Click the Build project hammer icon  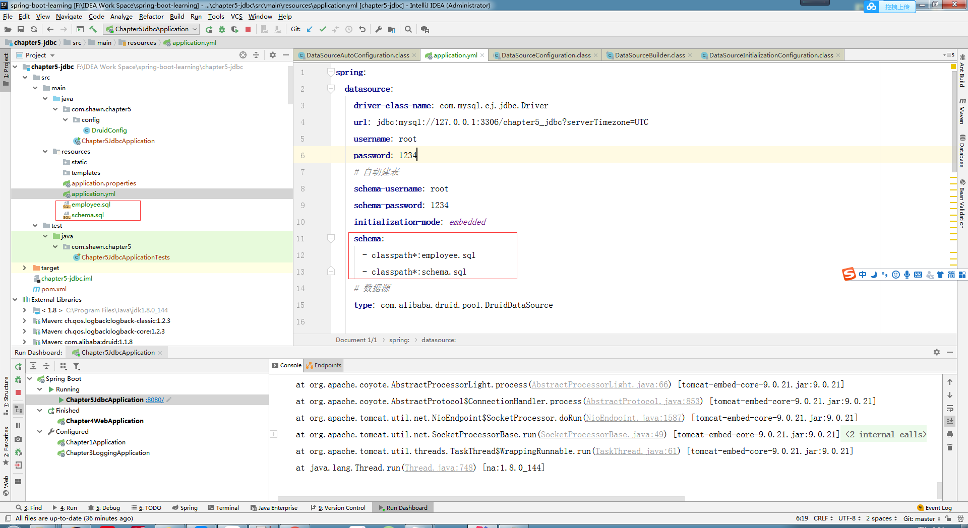93,29
